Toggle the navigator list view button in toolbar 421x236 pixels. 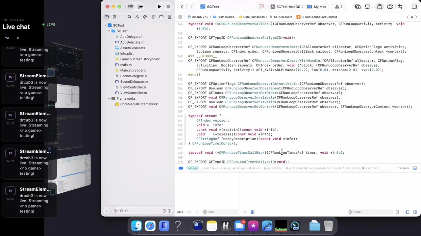131,7
